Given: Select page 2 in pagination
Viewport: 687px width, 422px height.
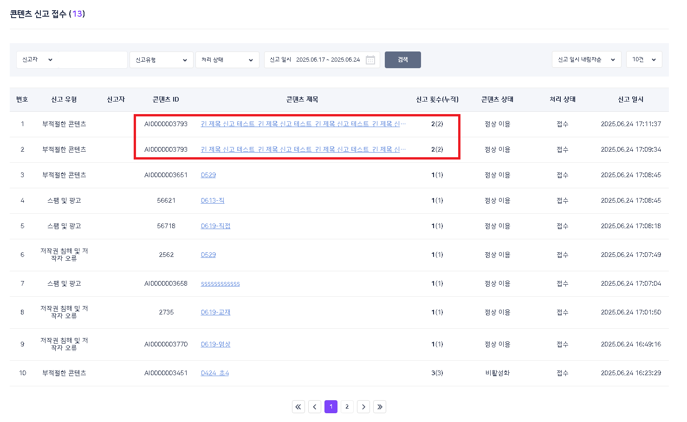Looking at the screenshot, I should [x=347, y=407].
